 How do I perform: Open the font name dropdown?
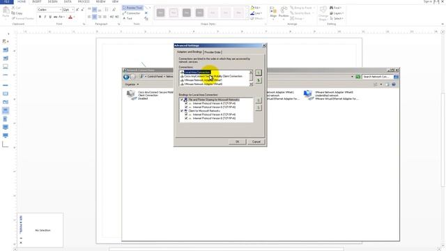[x=61, y=10]
